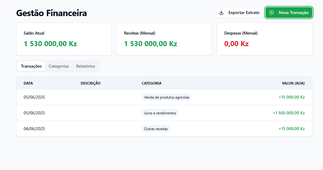The image size is (323, 170).
Task: Click the amount in the Venda de produtos agrícolas row
Action: pos(292,97)
